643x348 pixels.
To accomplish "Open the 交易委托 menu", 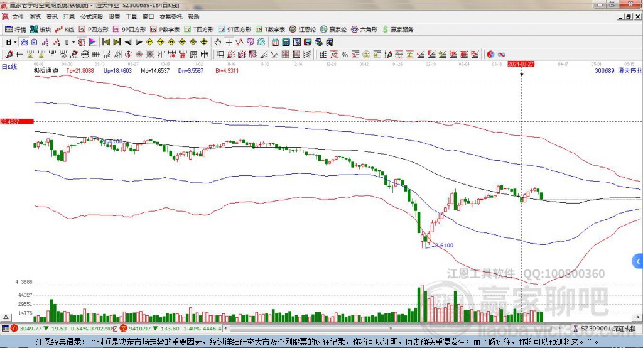I will click(171, 17).
